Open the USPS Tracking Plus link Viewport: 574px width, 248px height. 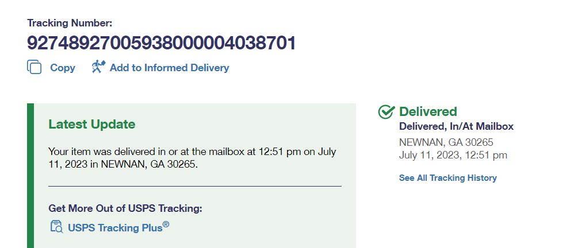111,227
